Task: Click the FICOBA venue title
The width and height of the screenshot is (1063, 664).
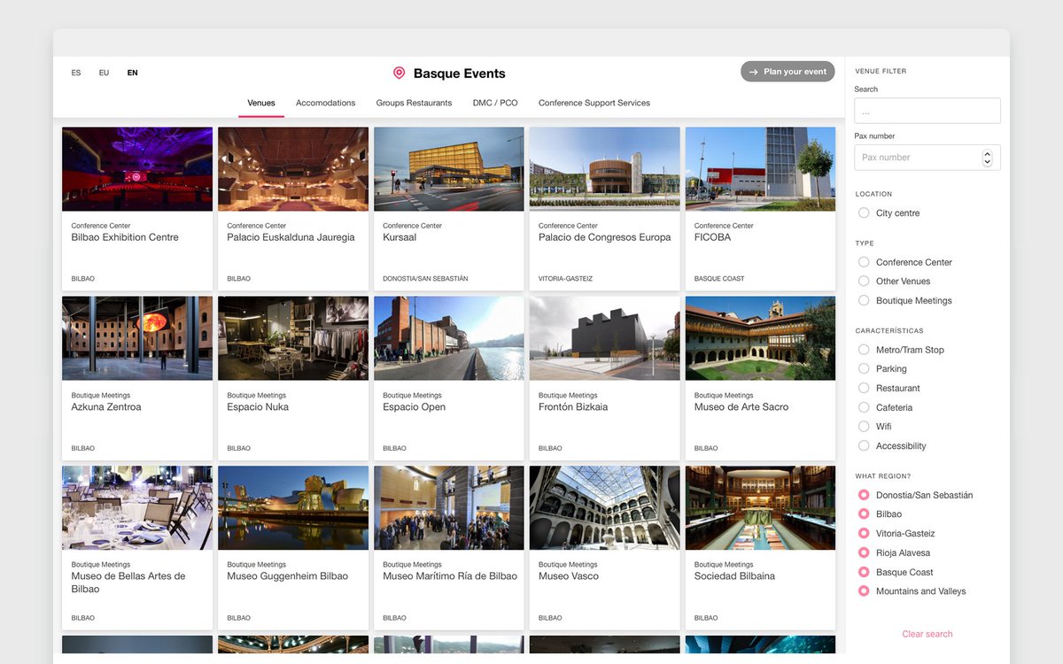Action: click(x=713, y=237)
